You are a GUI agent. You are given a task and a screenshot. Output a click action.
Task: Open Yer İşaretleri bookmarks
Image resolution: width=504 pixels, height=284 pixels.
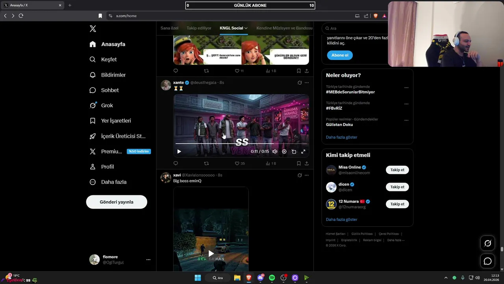click(110, 121)
